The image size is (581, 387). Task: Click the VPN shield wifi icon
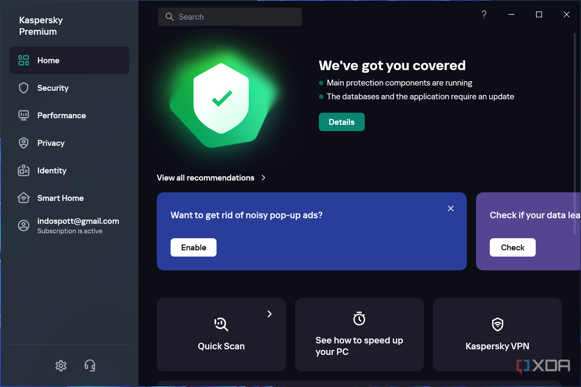[x=498, y=324]
